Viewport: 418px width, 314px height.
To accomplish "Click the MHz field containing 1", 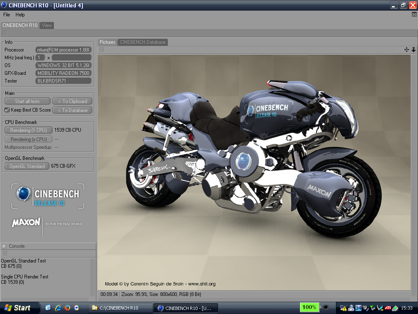I will 40,58.
